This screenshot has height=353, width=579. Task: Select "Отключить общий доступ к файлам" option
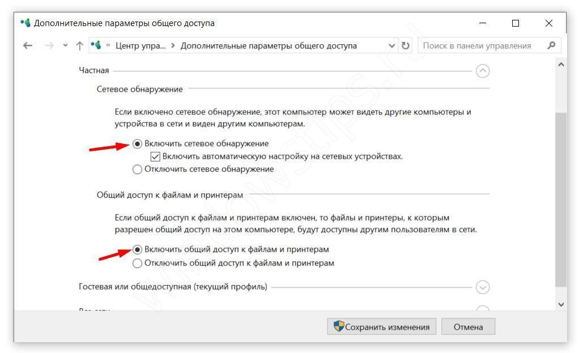137,263
